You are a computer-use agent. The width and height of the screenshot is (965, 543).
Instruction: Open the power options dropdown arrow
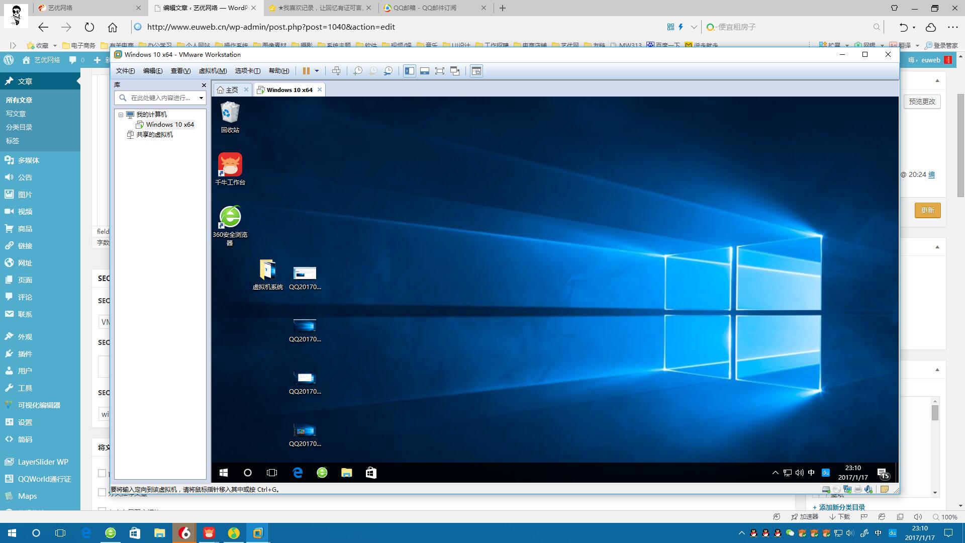coord(317,71)
